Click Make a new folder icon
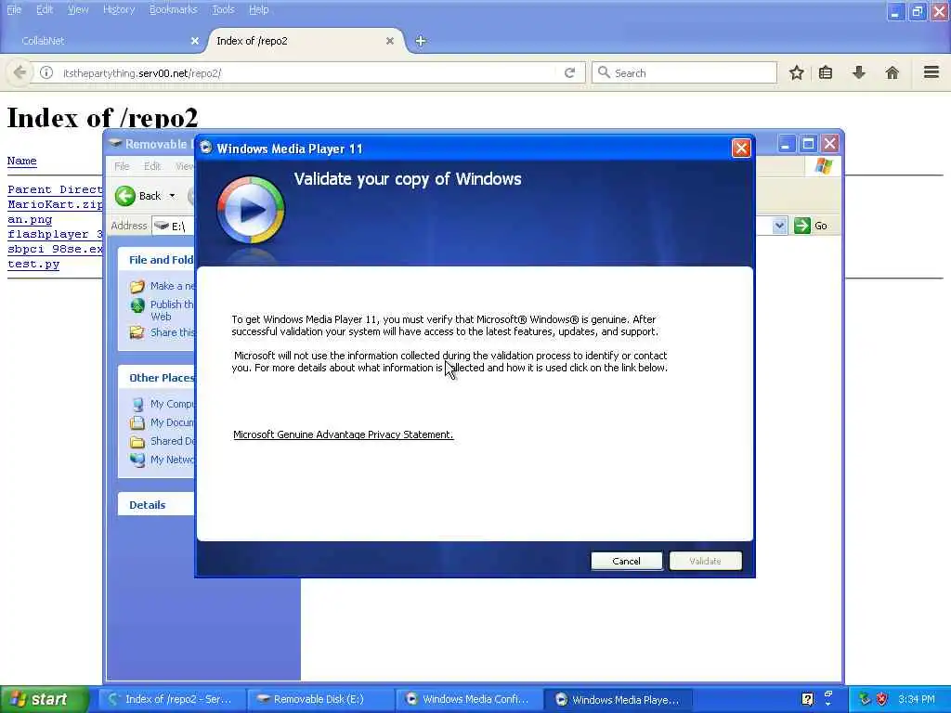 137,286
